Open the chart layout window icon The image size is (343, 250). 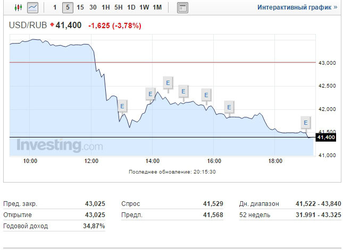(x=182, y=7)
